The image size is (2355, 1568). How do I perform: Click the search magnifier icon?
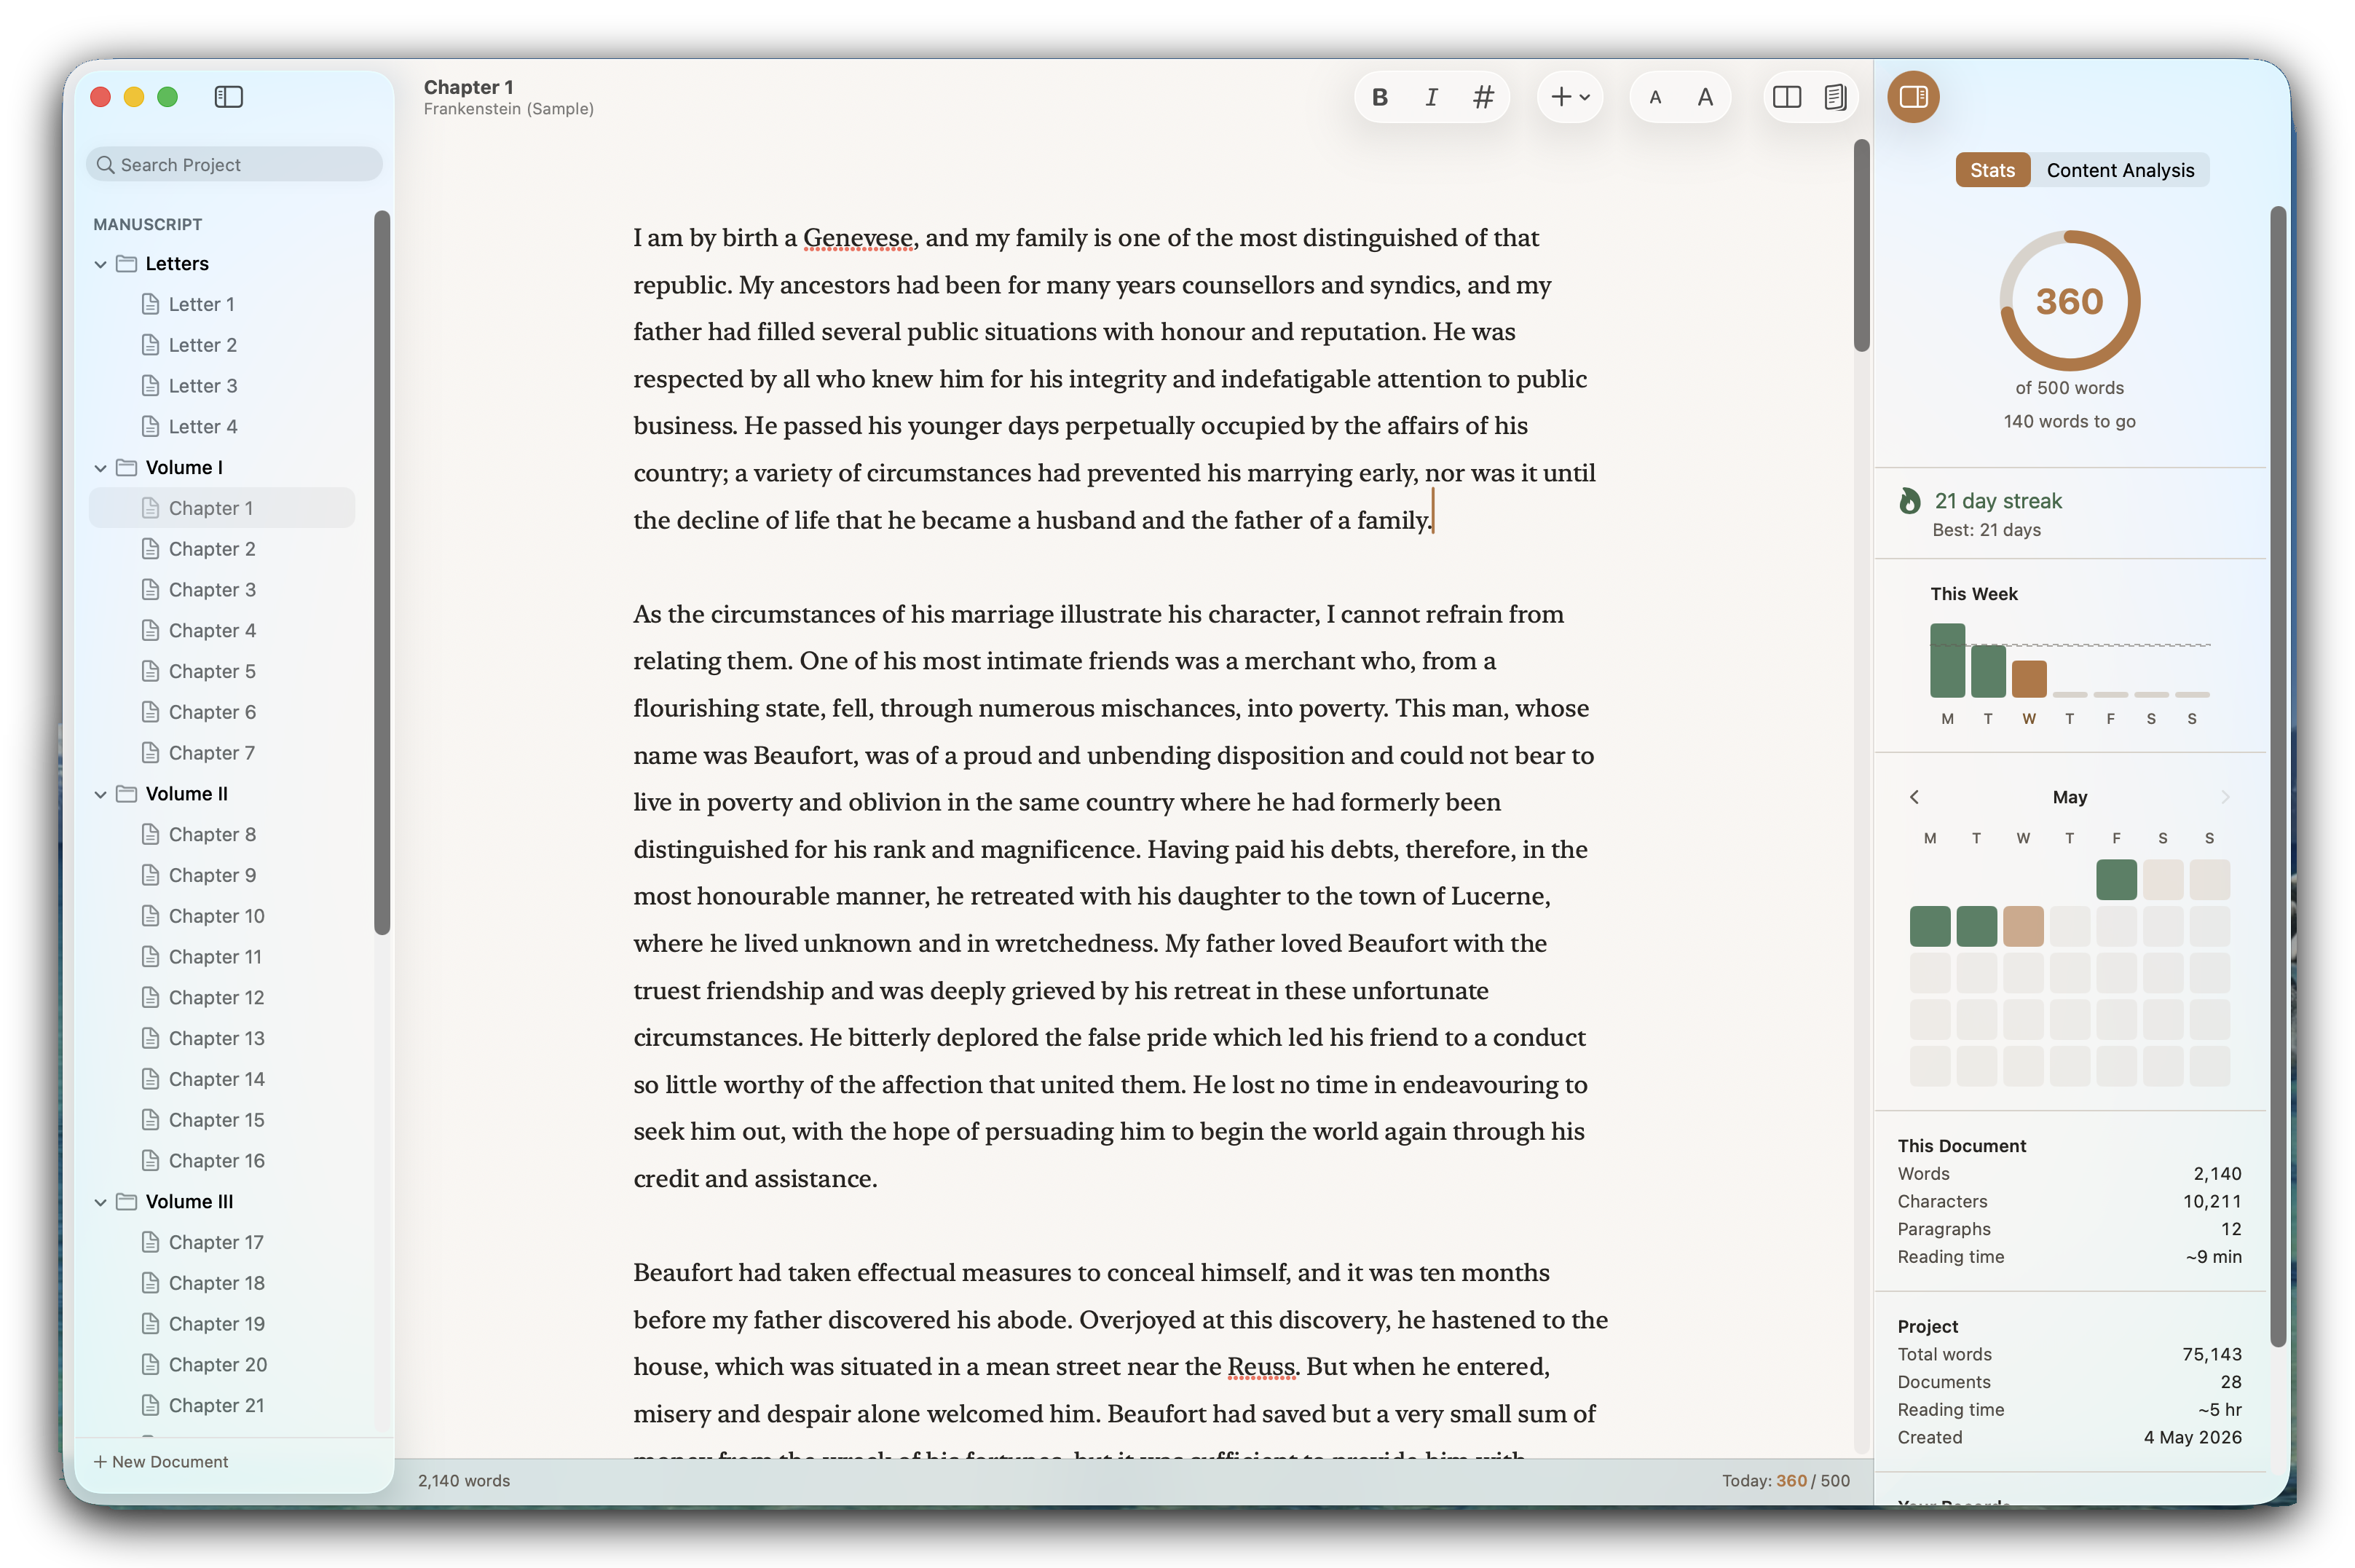(x=105, y=165)
